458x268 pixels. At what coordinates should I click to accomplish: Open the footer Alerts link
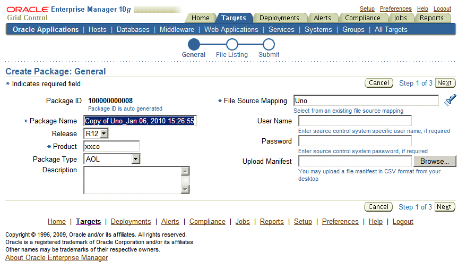(x=170, y=222)
